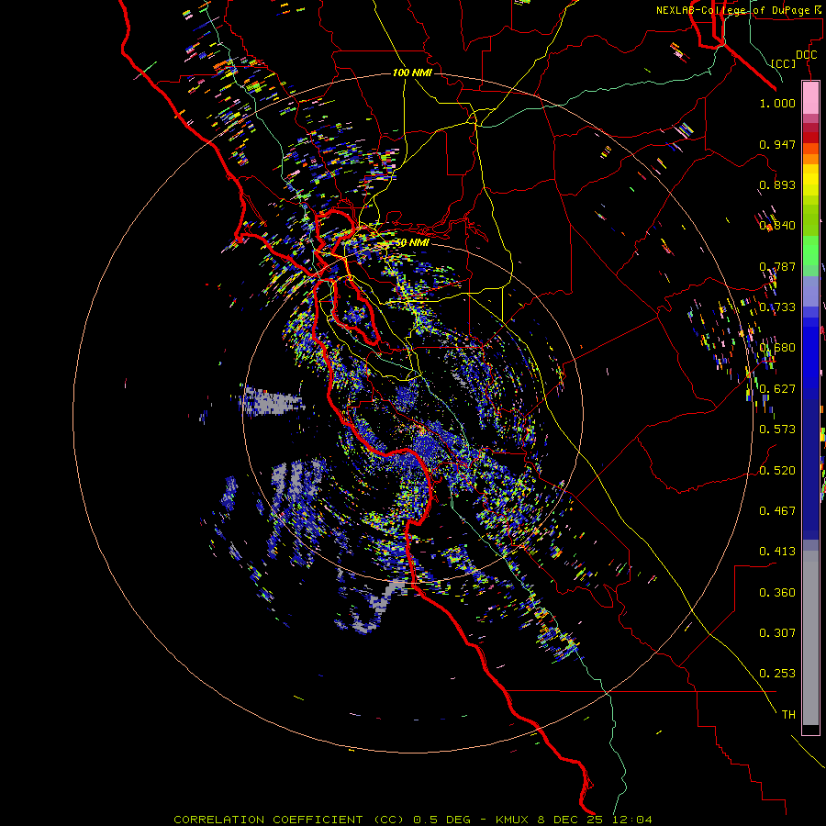Image resolution: width=826 pixels, height=826 pixels.
Task: Select the 0.467 scale value
Action: click(x=777, y=511)
